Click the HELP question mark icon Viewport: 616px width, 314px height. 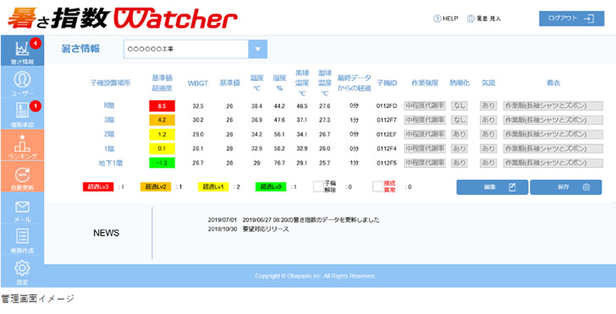coord(437,19)
